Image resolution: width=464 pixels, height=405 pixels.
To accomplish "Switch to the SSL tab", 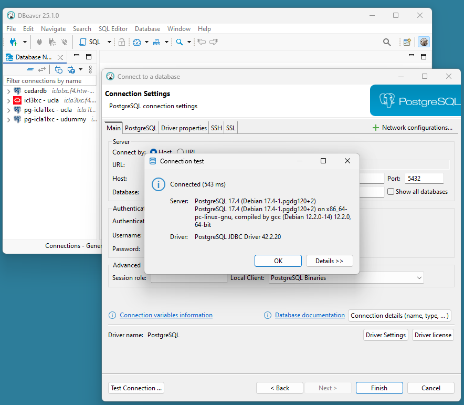I will 231,128.
